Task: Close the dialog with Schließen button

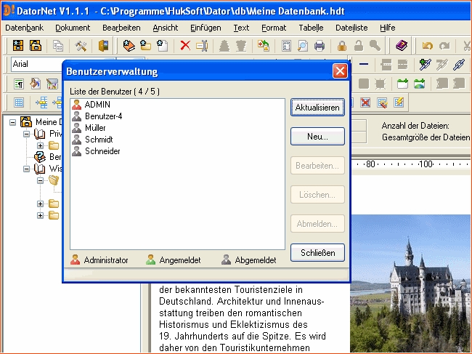Action: [317, 253]
